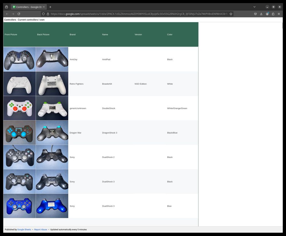This screenshot has height=236, width=286.
Task: Click the Report Abuse link
Action: tap(41, 230)
